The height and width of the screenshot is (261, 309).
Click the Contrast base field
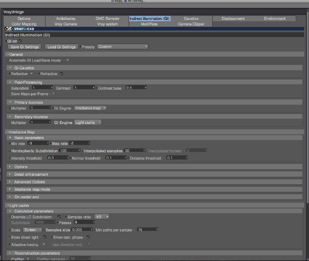pyautogui.click(x=136, y=87)
